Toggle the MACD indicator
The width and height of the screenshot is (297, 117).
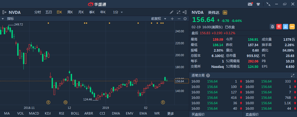34,113
